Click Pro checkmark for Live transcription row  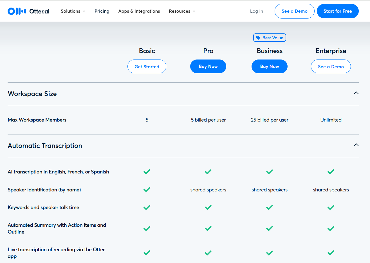[x=208, y=253]
